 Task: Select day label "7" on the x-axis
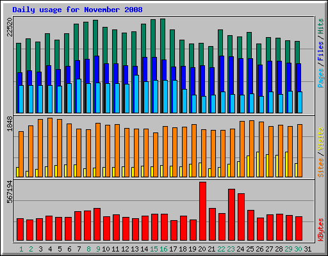(79, 249)
